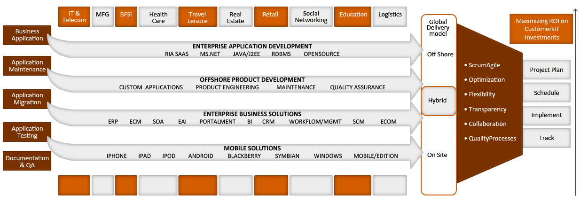This screenshot has height=203, width=580.
Task: Click the Real Estate box
Action: [x=235, y=17]
